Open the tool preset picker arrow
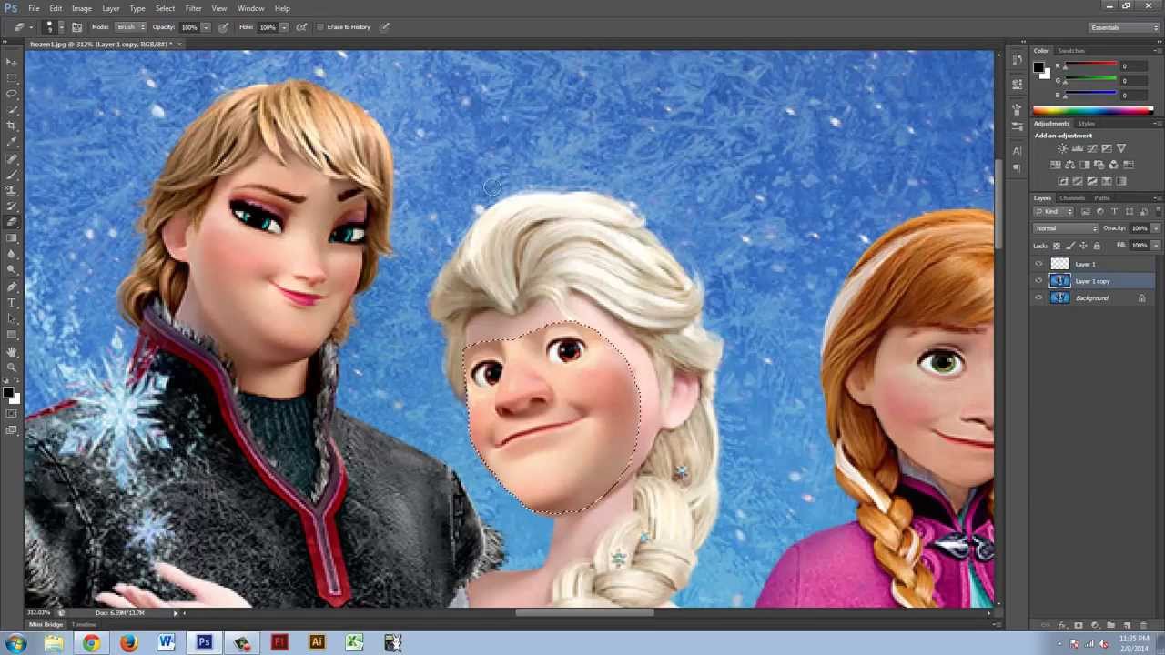The width and height of the screenshot is (1165, 655). click(x=33, y=27)
